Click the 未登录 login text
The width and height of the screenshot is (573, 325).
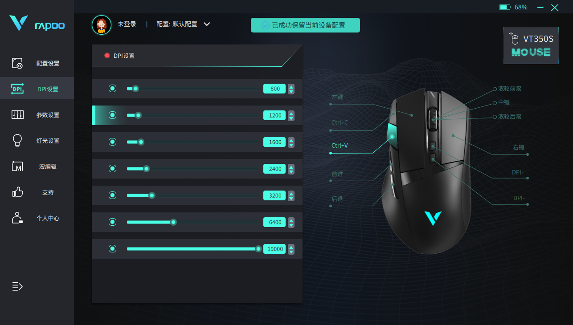click(x=127, y=24)
